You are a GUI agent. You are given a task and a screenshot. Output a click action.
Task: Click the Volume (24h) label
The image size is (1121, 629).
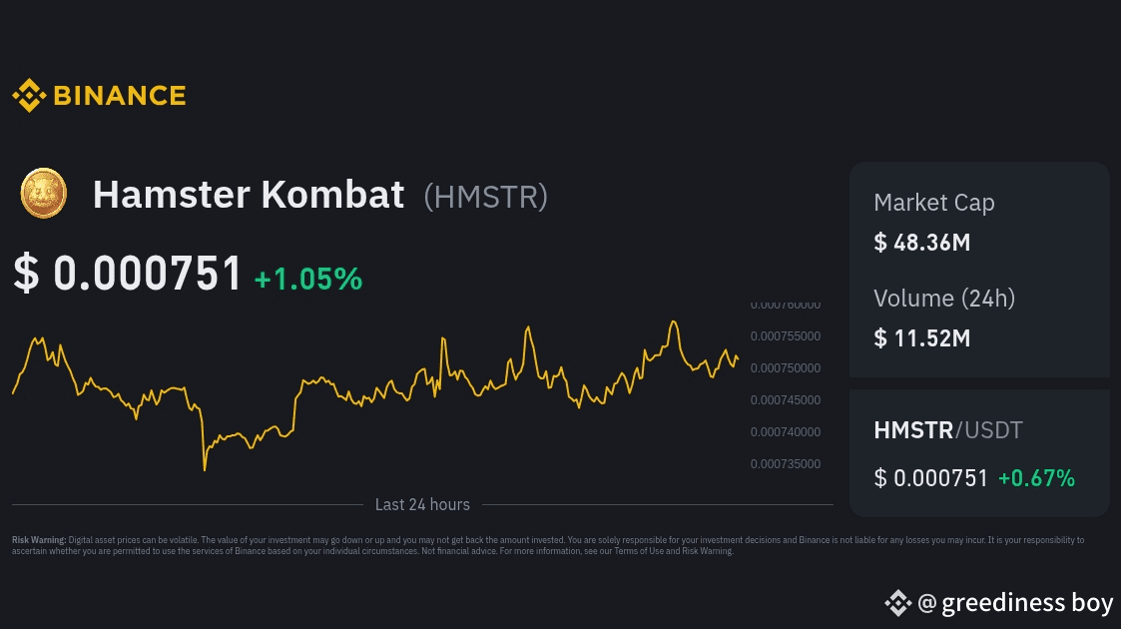click(x=944, y=299)
